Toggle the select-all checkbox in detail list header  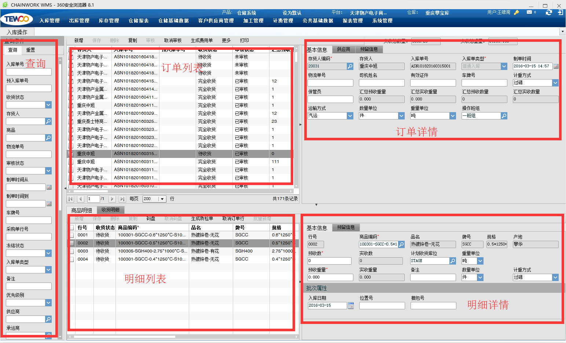[x=72, y=228]
